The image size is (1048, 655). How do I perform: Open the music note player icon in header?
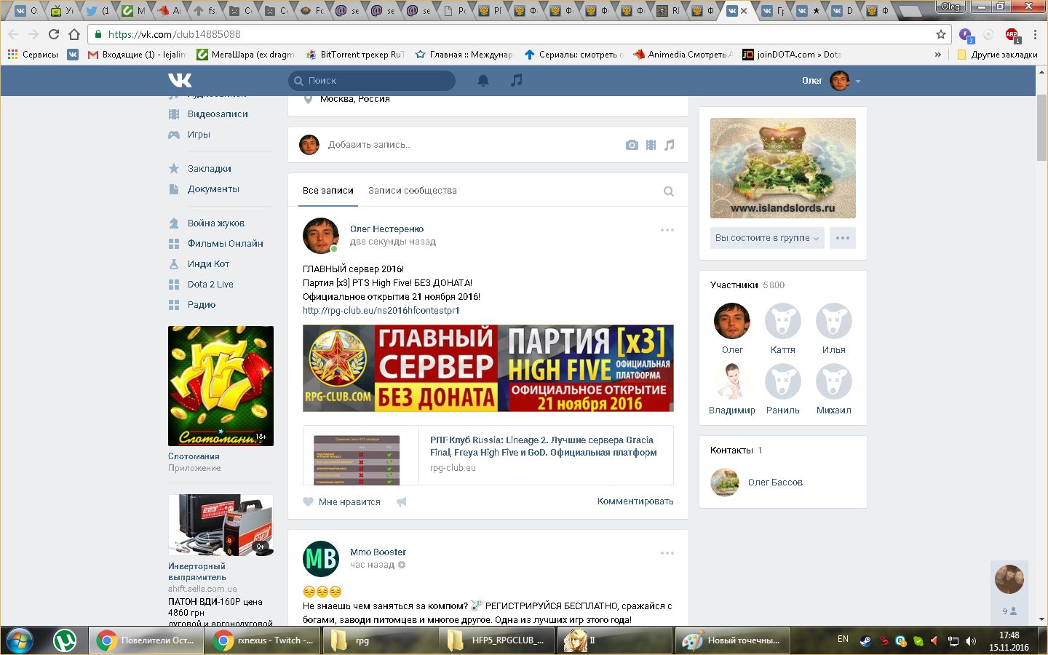pyautogui.click(x=516, y=80)
